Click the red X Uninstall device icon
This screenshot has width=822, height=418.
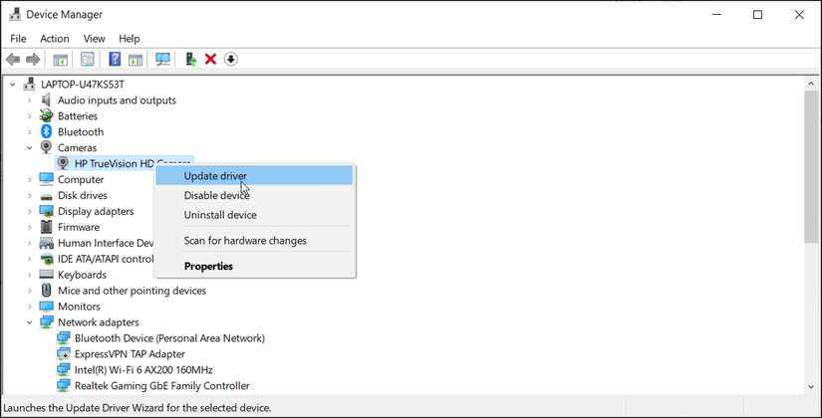(x=211, y=59)
